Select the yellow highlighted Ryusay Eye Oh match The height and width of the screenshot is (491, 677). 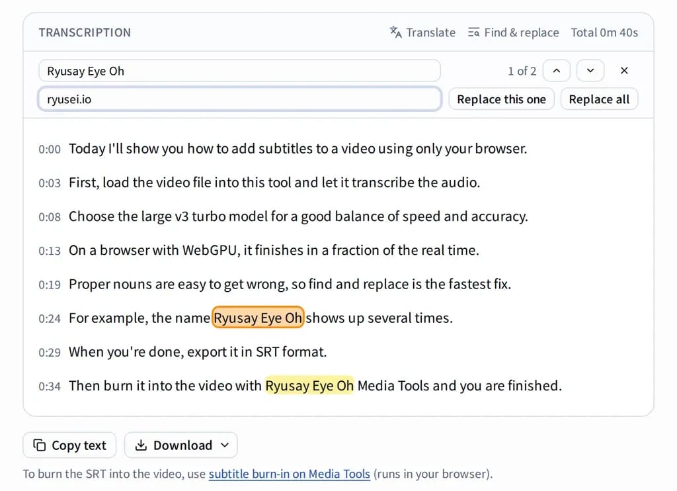coord(309,386)
